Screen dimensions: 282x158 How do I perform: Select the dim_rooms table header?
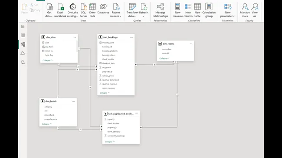[175, 44]
